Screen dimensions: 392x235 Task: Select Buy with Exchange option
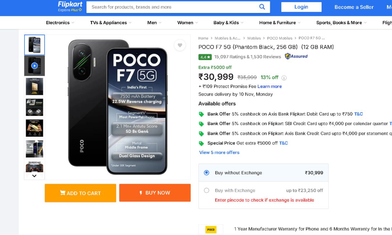coord(206,190)
